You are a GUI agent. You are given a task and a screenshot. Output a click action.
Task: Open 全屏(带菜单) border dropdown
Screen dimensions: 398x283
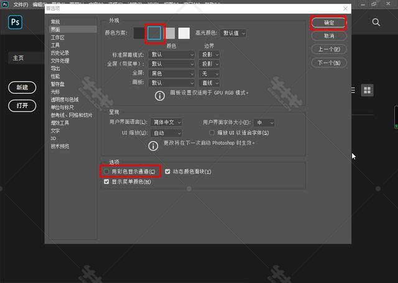(x=210, y=64)
